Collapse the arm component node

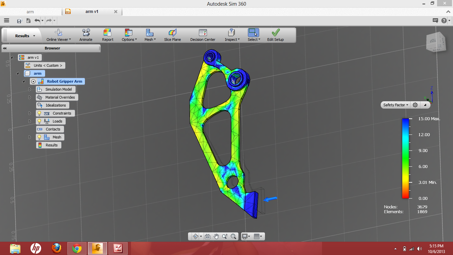(18, 73)
